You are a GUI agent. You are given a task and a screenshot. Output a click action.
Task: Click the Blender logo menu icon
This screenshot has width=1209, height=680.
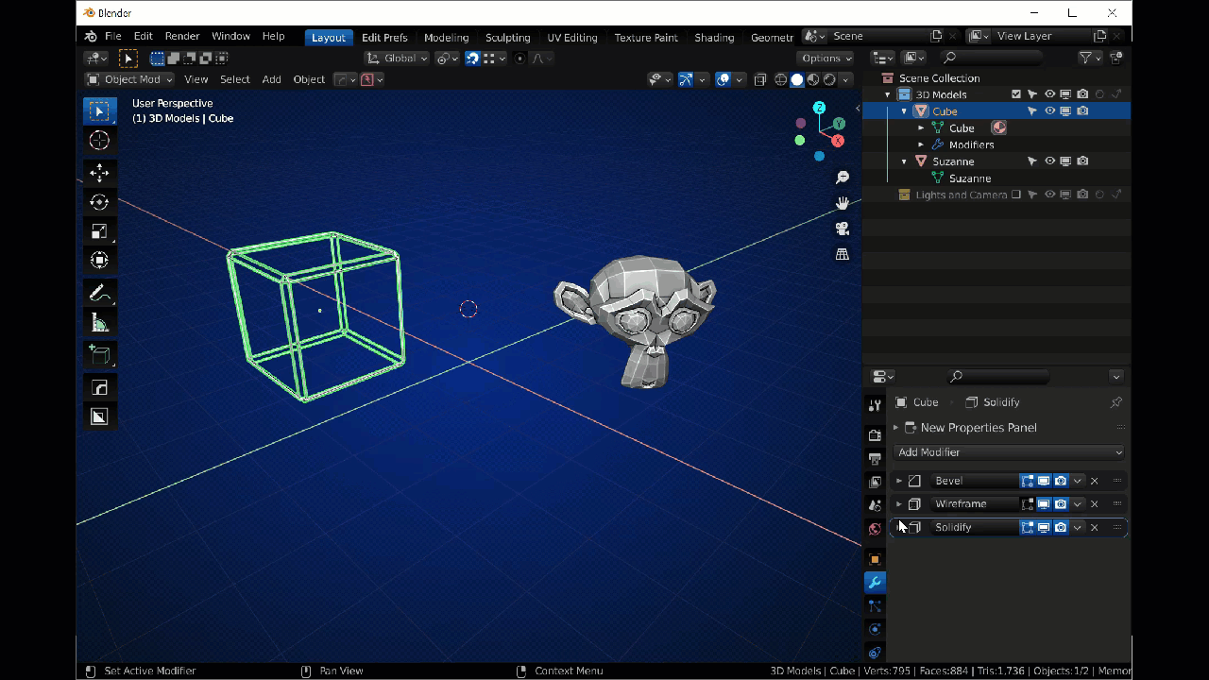[91, 37]
